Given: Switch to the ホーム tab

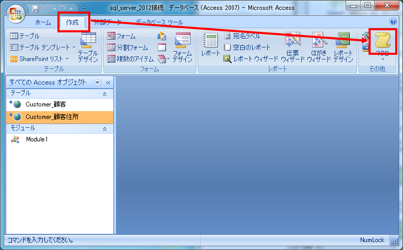Looking at the screenshot, I should click(43, 22).
